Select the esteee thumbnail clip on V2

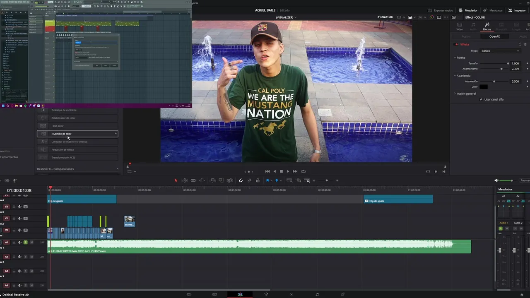pos(129,221)
